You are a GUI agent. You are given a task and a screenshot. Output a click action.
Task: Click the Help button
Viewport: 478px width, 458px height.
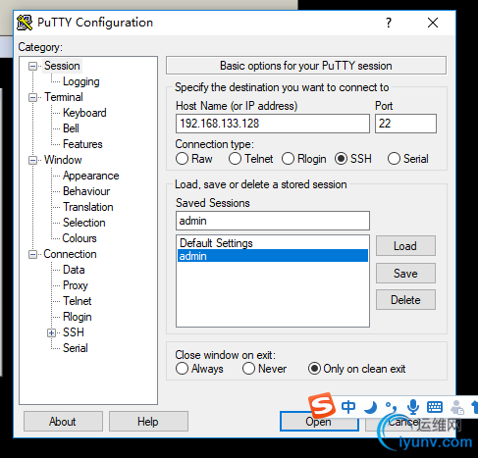148,422
